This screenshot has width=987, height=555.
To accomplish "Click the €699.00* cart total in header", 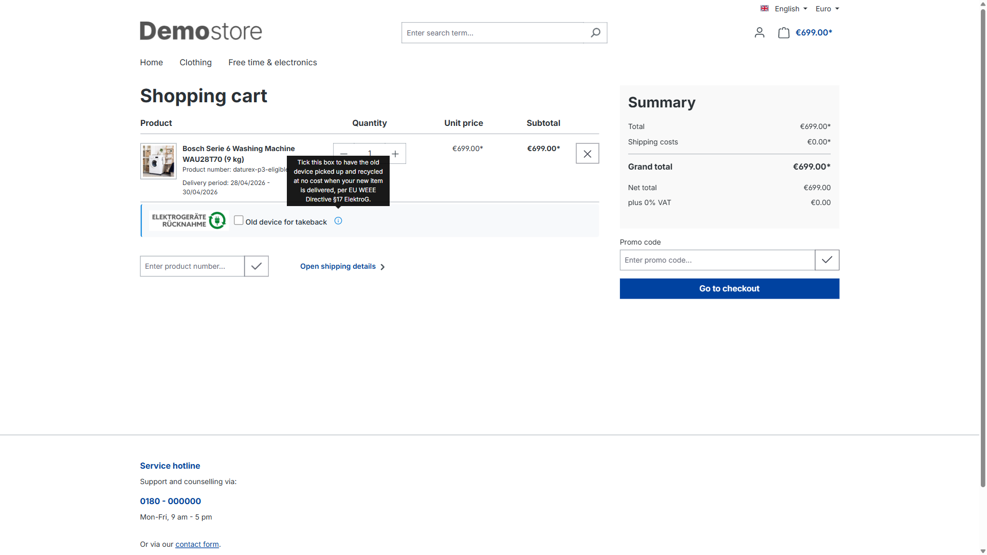I will pos(814,33).
